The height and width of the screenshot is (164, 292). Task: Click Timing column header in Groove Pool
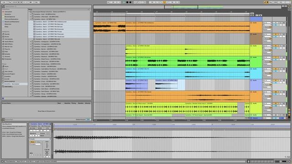tap(73, 103)
